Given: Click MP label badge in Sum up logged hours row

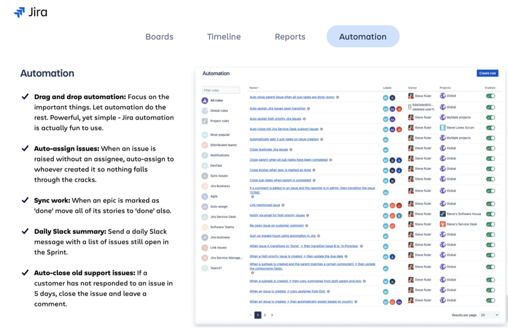Looking at the screenshot, I should tap(386, 236).
